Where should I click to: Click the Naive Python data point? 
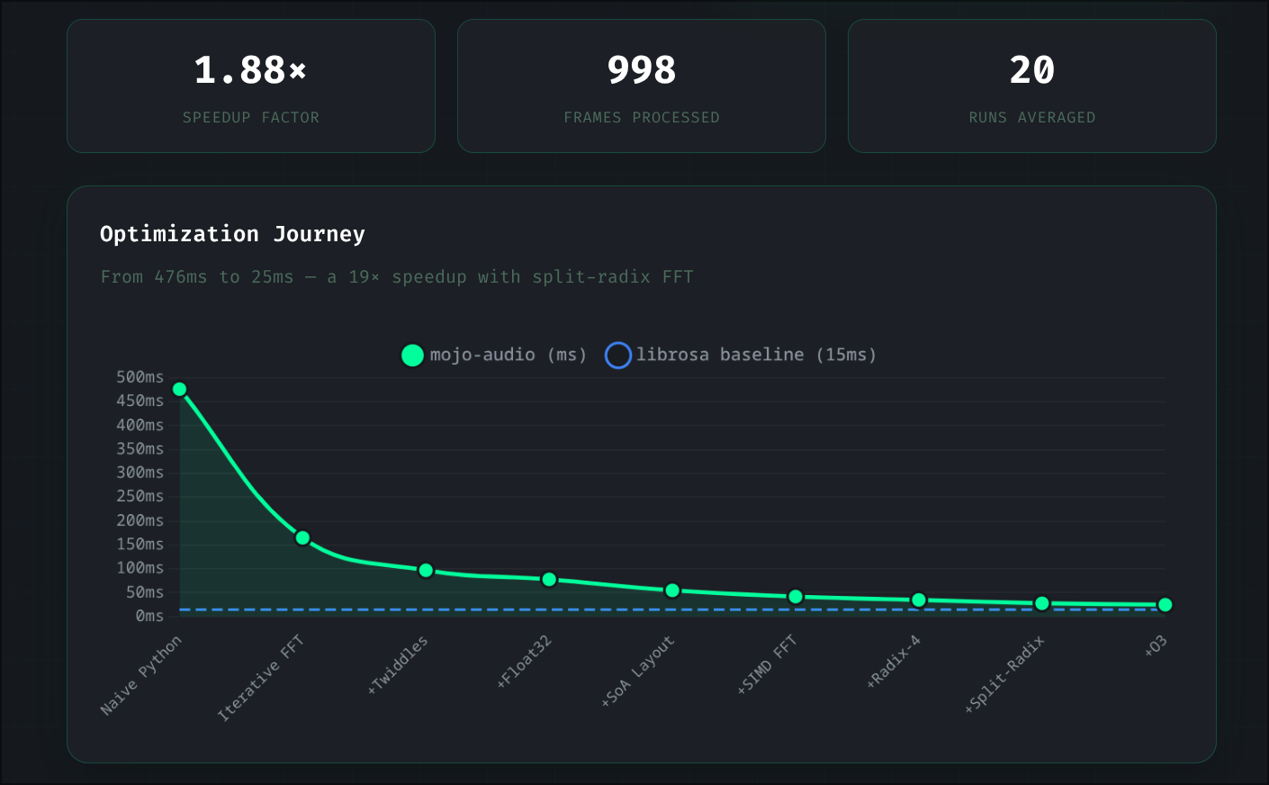coord(179,389)
